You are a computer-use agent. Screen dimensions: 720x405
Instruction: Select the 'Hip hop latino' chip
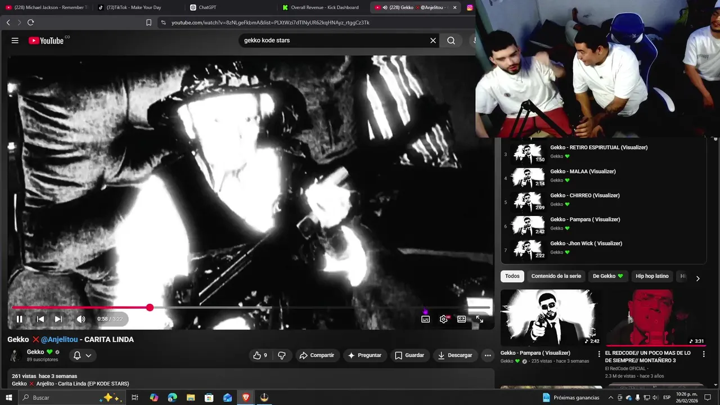652,276
